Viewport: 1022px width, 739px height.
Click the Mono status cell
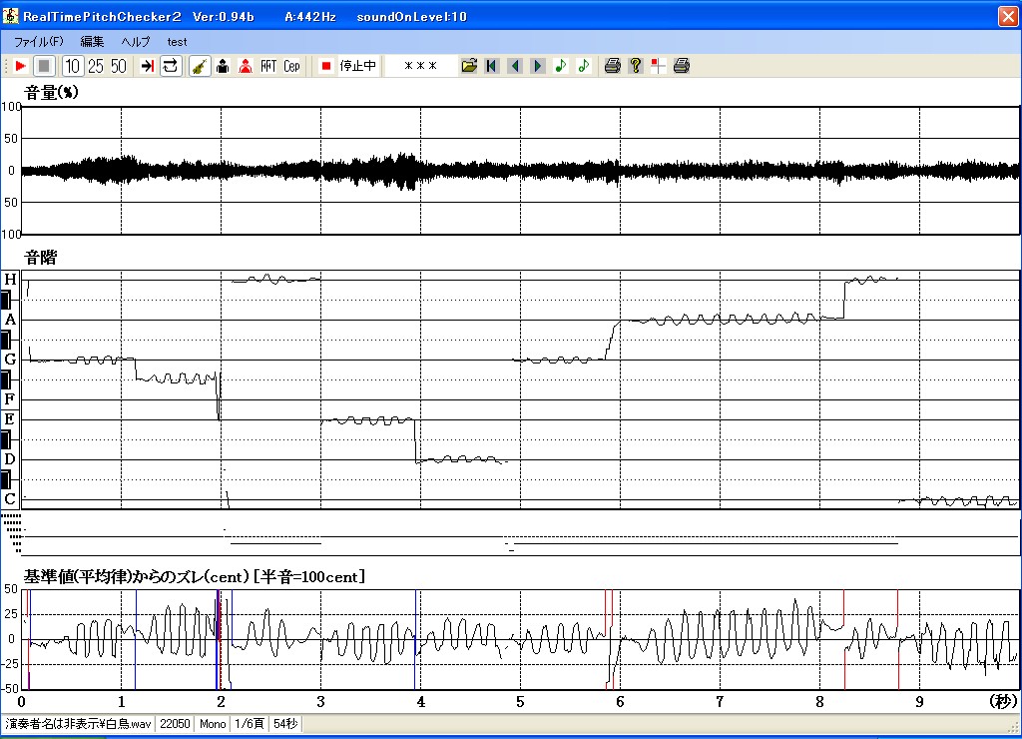213,724
